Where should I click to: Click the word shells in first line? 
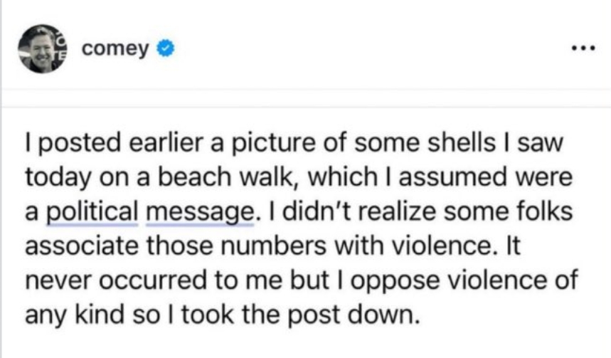[462, 142]
